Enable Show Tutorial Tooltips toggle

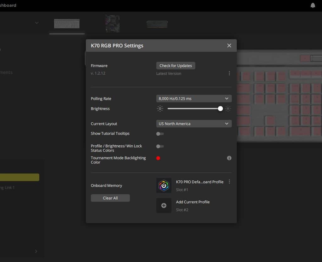coord(160,134)
